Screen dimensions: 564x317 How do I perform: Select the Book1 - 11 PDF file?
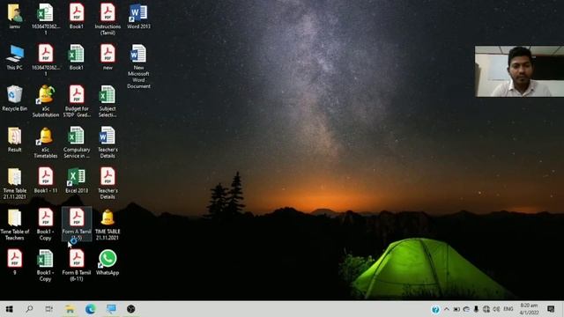click(46, 180)
